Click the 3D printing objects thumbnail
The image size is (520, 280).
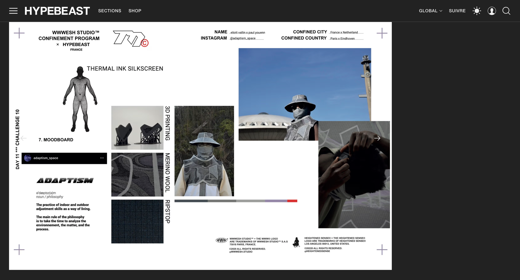click(137, 128)
